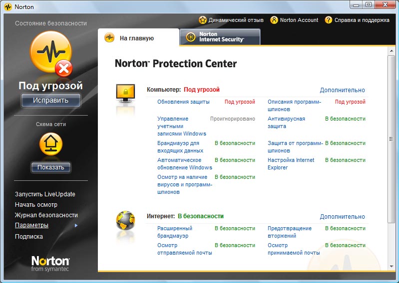Screen dimensions: 399x283
Task: Open Предотвращение вторжений item
Action: 290,232
